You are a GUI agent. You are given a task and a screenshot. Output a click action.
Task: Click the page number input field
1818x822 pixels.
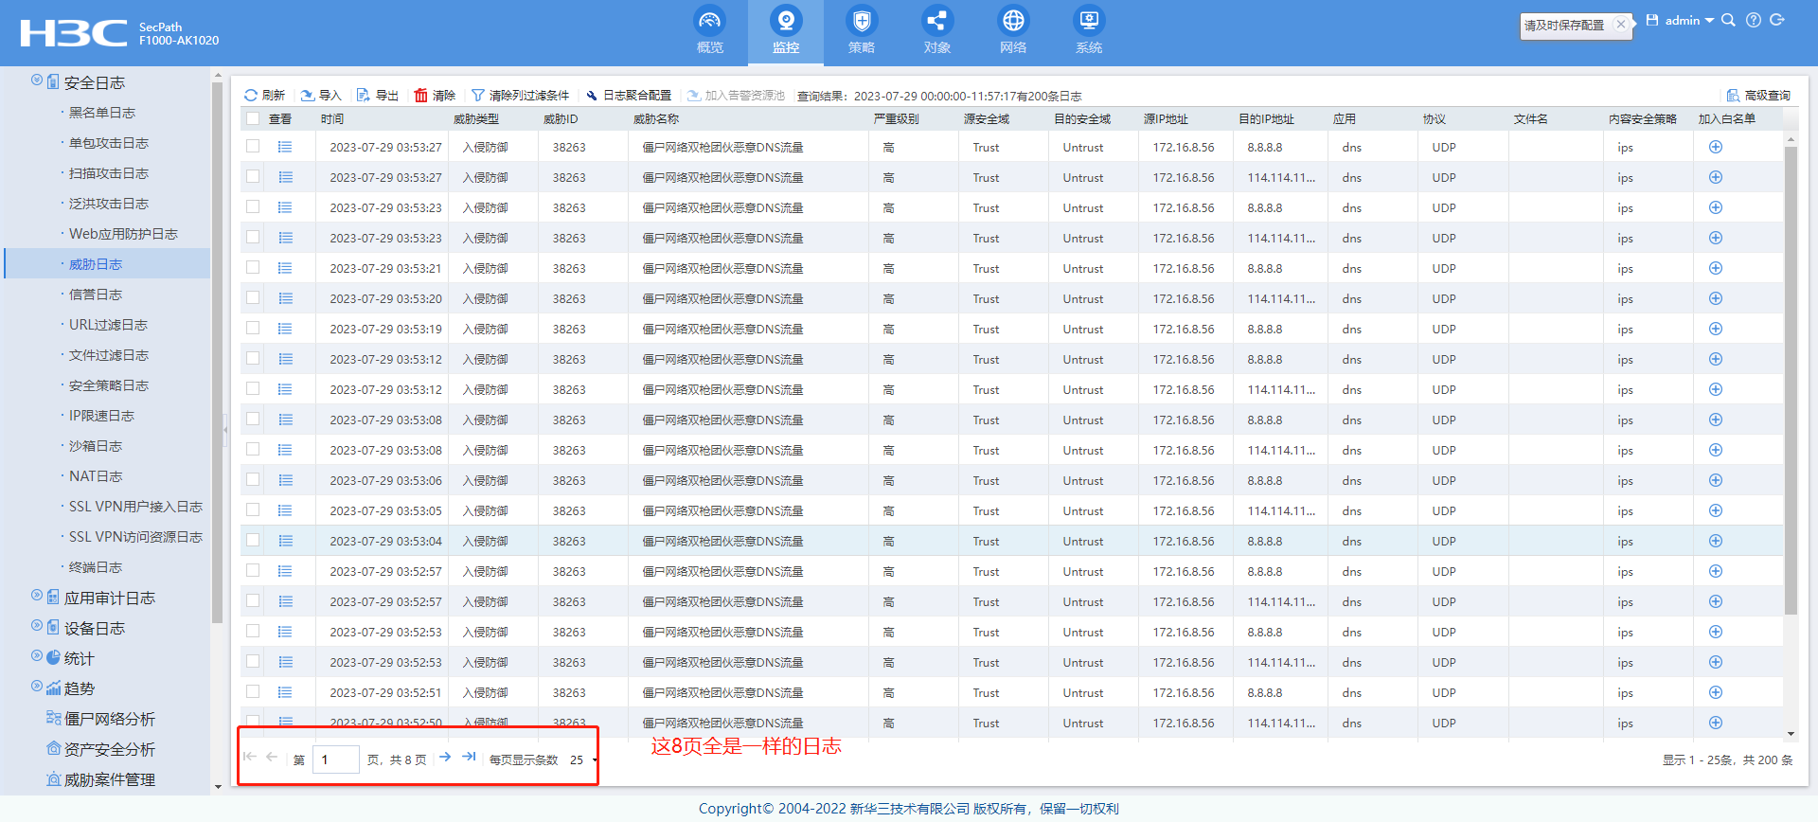pos(336,759)
